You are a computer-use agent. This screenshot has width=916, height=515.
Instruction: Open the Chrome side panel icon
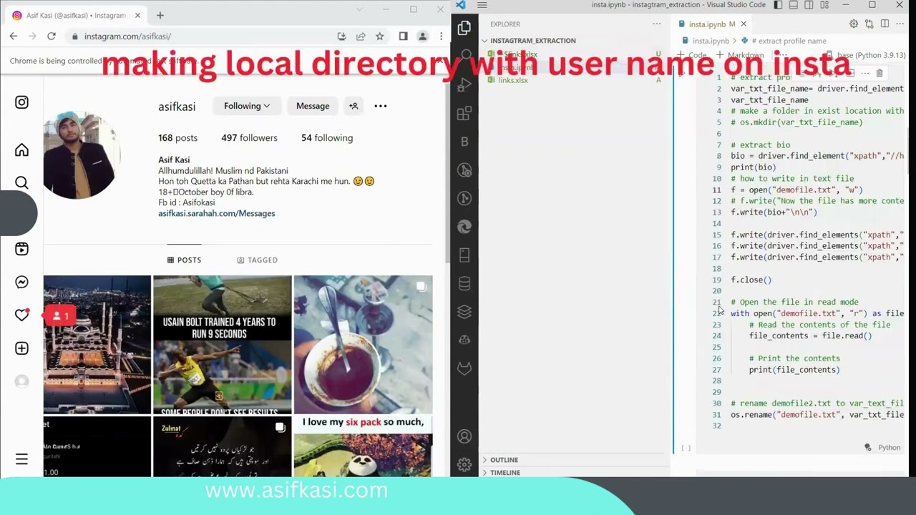tap(403, 36)
